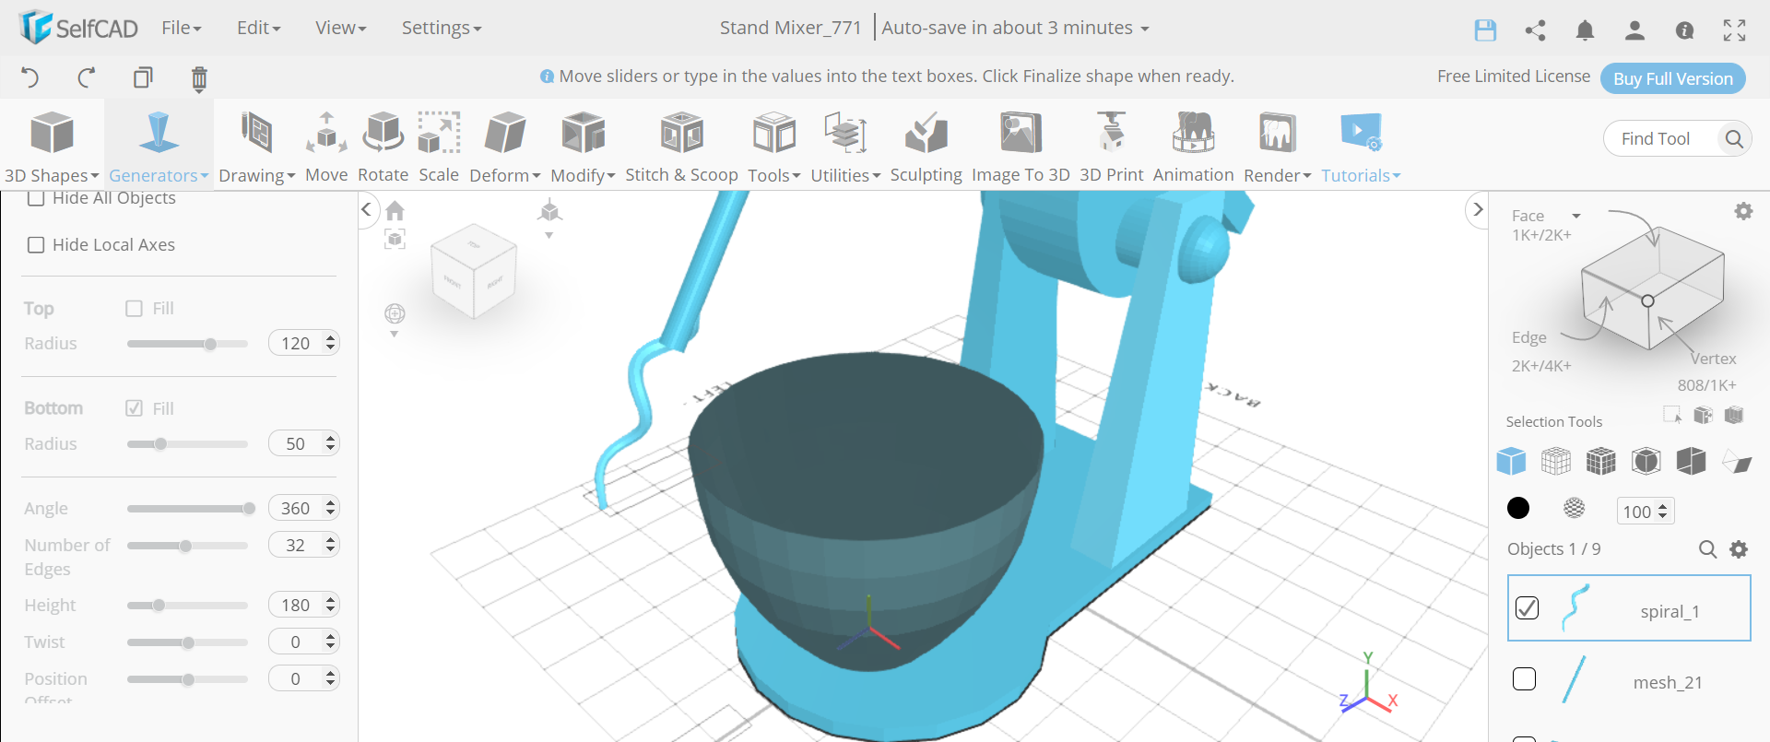Toggle fullscreen mode icon
Viewport: 1770px width, 742px height.
[x=1734, y=30]
